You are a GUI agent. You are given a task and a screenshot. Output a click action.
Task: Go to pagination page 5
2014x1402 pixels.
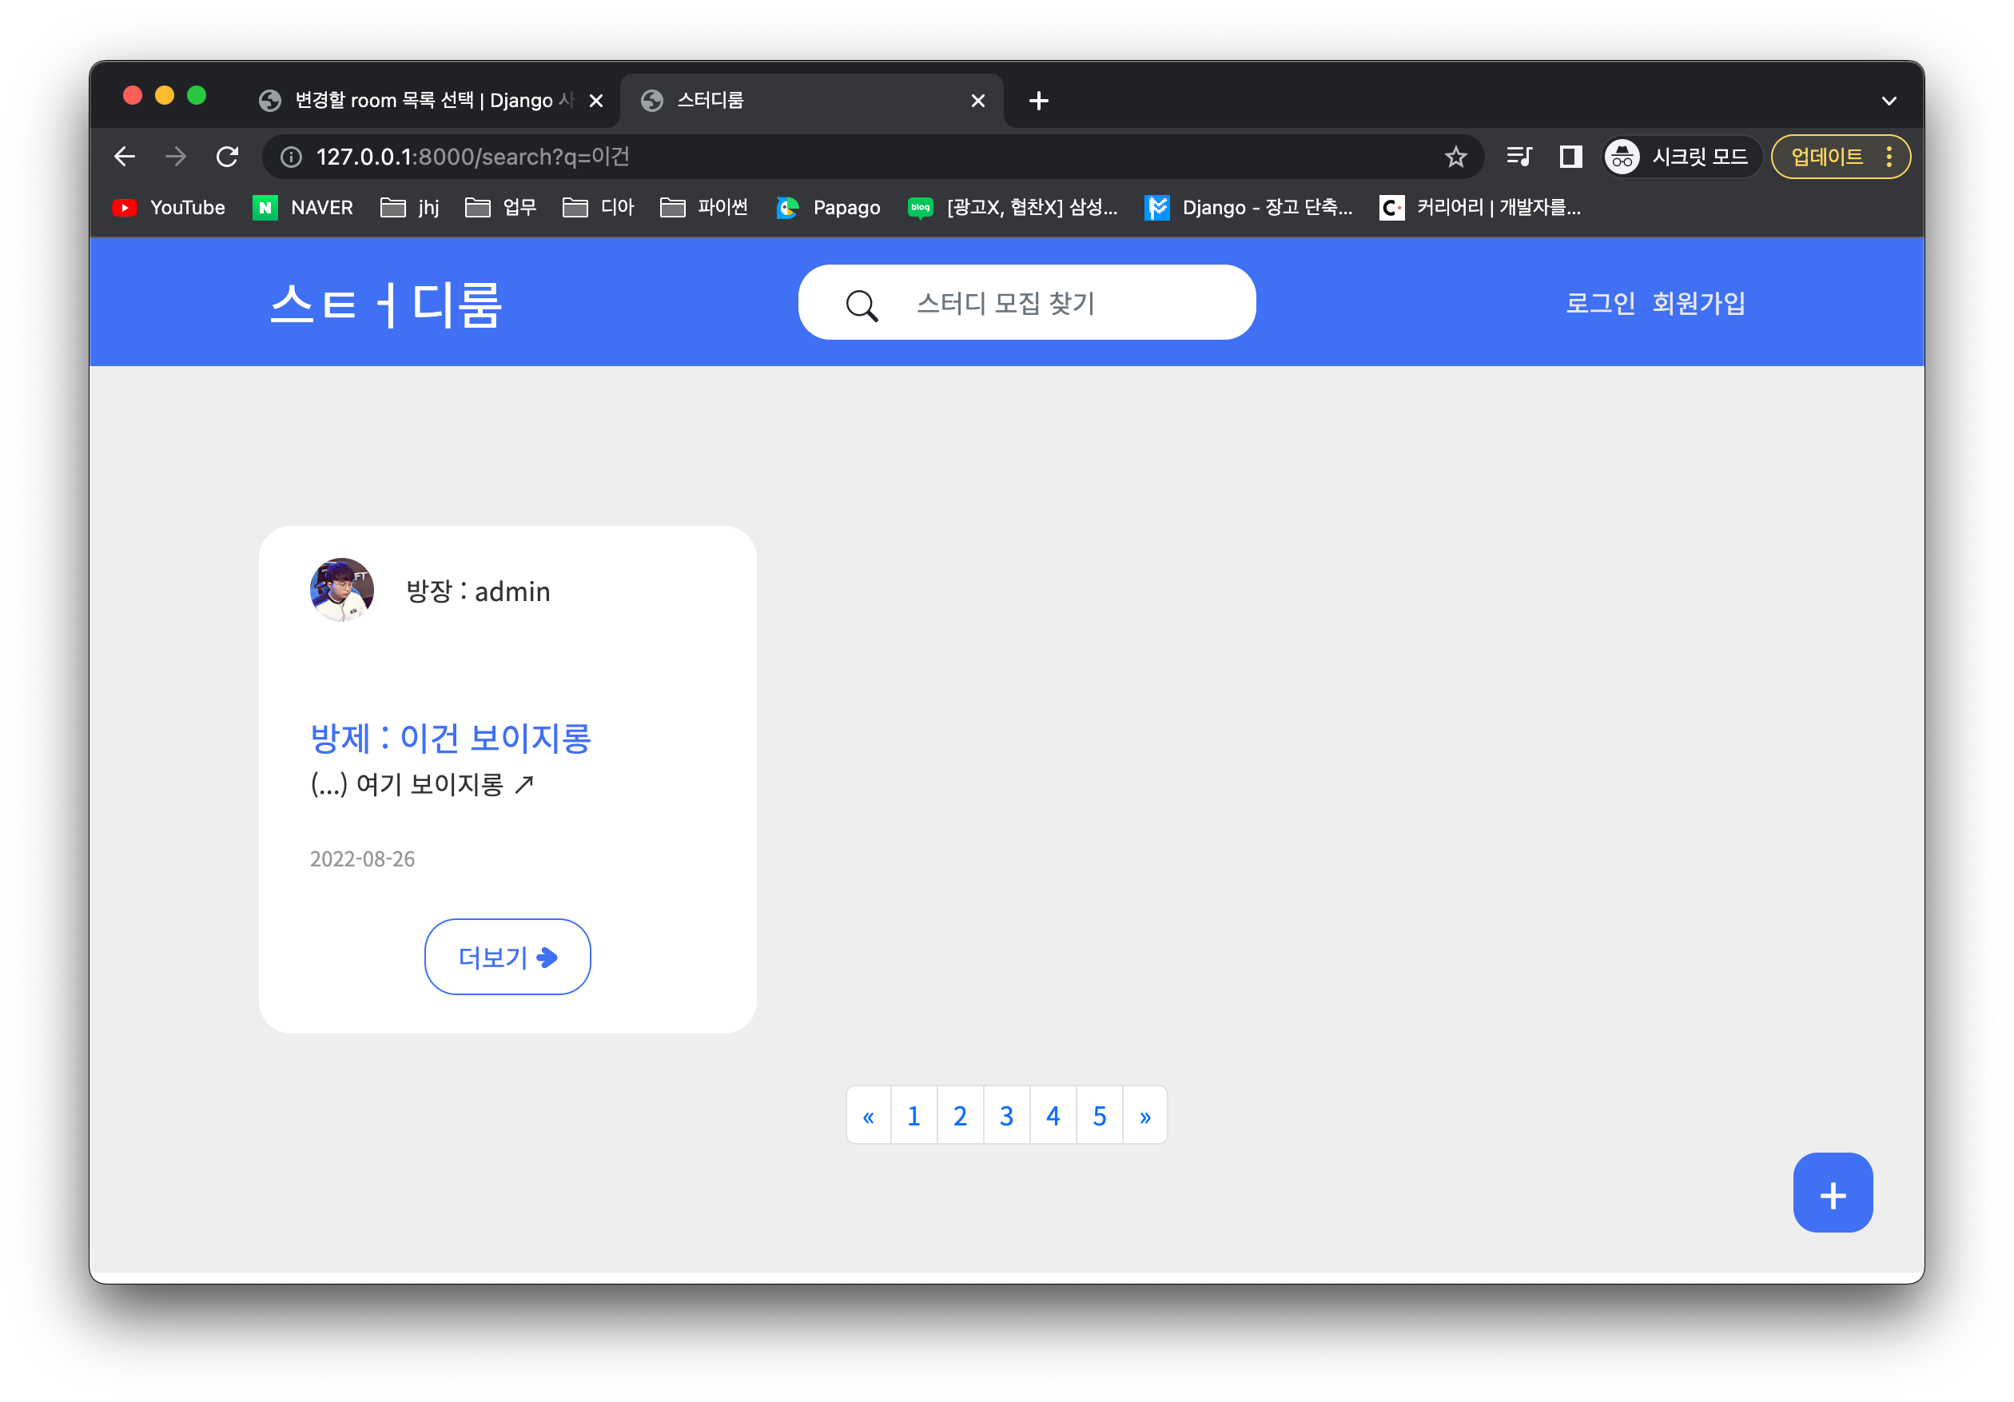[x=1100, y=1116]
